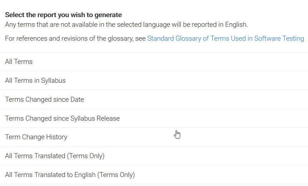Choose the All Terms in Syllabus report
This screenshot has width=308, height=186.
tap(154, 81)
